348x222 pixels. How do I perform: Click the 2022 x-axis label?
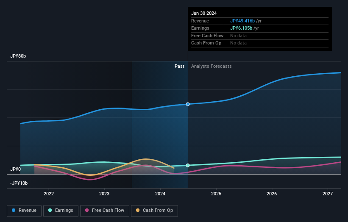49,194
